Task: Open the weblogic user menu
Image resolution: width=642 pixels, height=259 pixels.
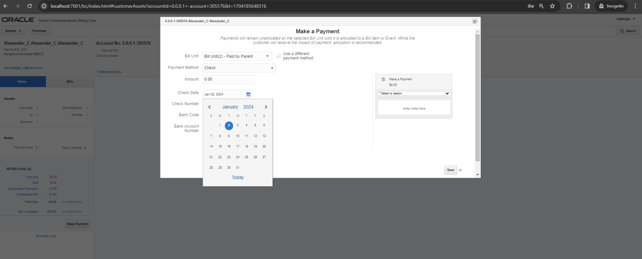Action: [626, 19]
